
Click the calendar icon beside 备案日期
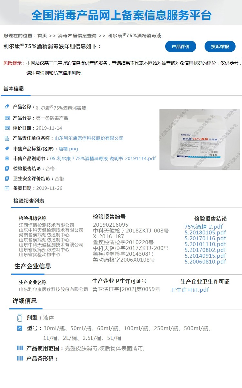tap(7, 188)
